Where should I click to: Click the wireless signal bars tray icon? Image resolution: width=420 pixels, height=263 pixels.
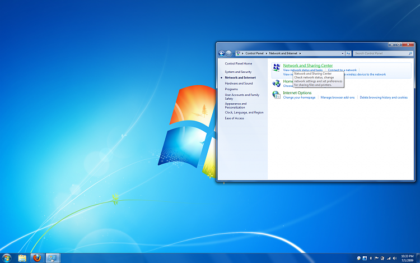[389, 258]
